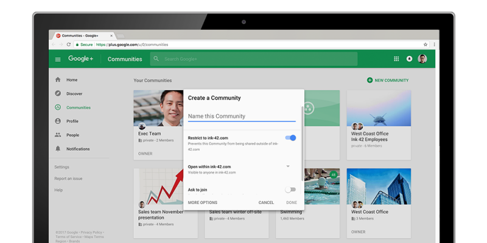This screenshot has width=487, height=243.
Task: Click member avatars on West Coast Office Ink 42 card
Action: tap(357, 126)
